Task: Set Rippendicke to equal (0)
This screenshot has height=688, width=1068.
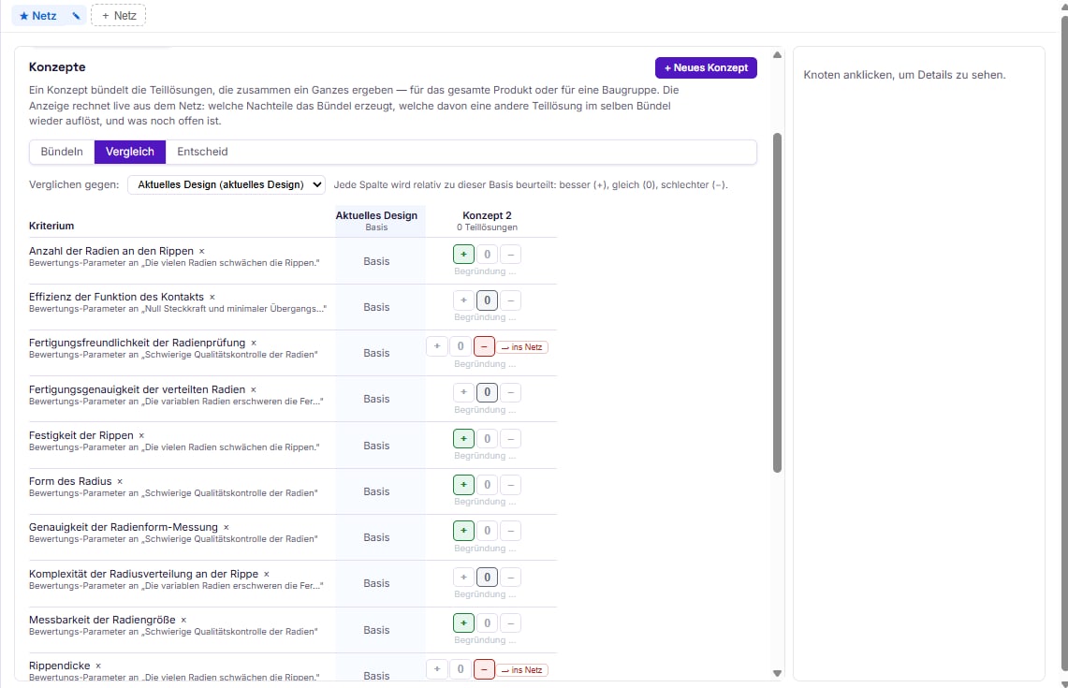Action: click(x=461, y=669)
